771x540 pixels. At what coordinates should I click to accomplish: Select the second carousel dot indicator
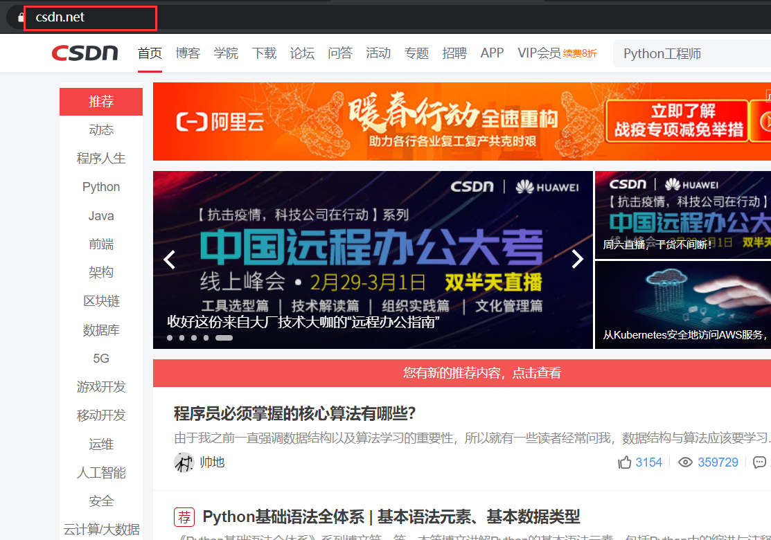coord(182,338)
